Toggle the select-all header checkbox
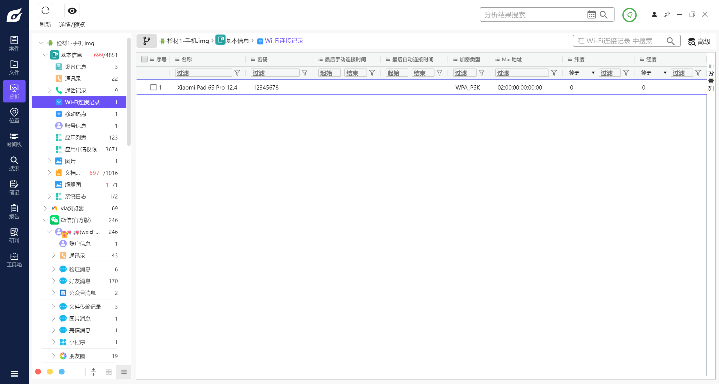719x384 pixels. [144, 59]
